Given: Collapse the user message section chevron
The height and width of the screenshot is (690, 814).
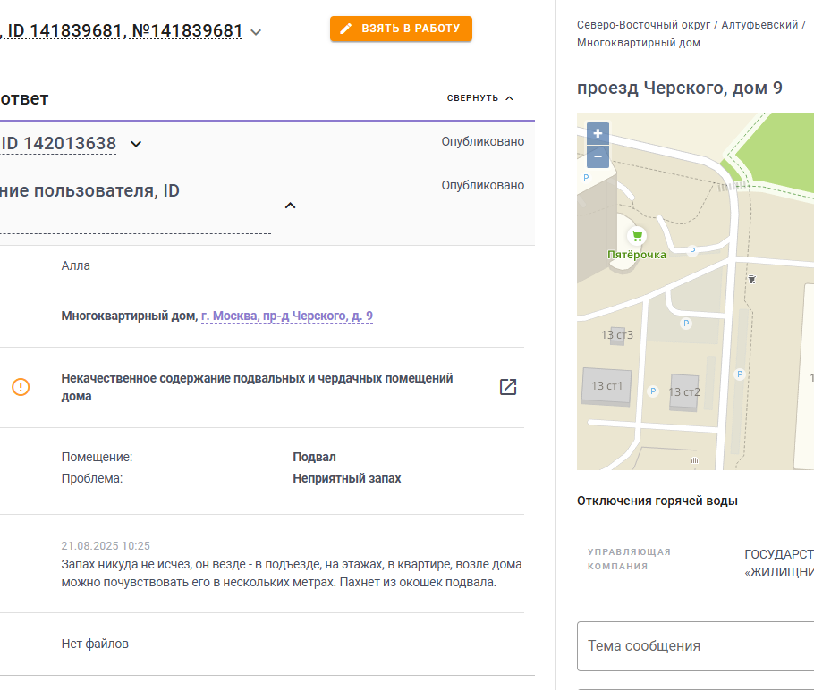Looking at the screenshot, I should coord(290,206).
